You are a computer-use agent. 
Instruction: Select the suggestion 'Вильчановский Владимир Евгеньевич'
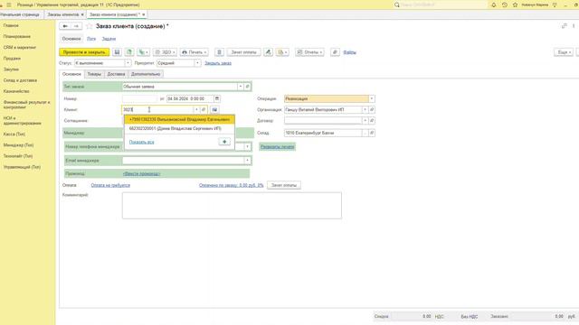coord(179,119)
